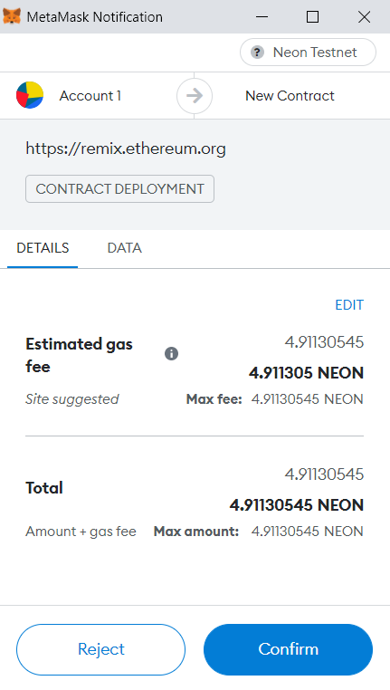Click the arrow icon between account and contract
Viewport: 390px width, 690px height.
(x=195, y=95)
